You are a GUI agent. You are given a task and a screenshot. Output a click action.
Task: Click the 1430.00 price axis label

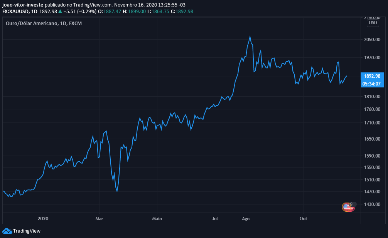[x=372, y=204]
